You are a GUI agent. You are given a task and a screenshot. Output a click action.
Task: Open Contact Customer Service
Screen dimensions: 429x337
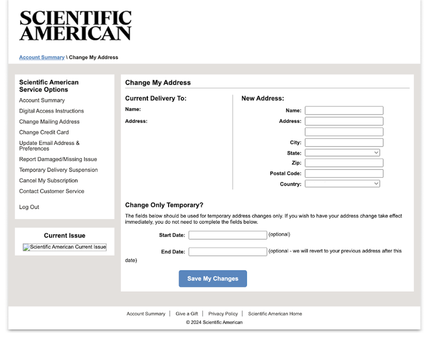(x=53, y=191)
